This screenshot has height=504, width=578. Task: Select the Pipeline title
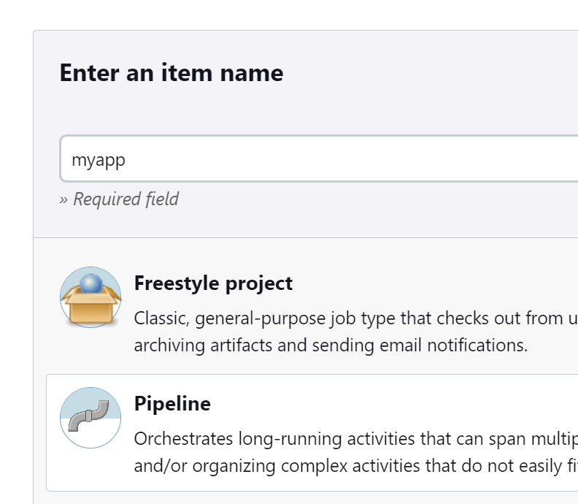pyautogui.click(x=172, y=404)
